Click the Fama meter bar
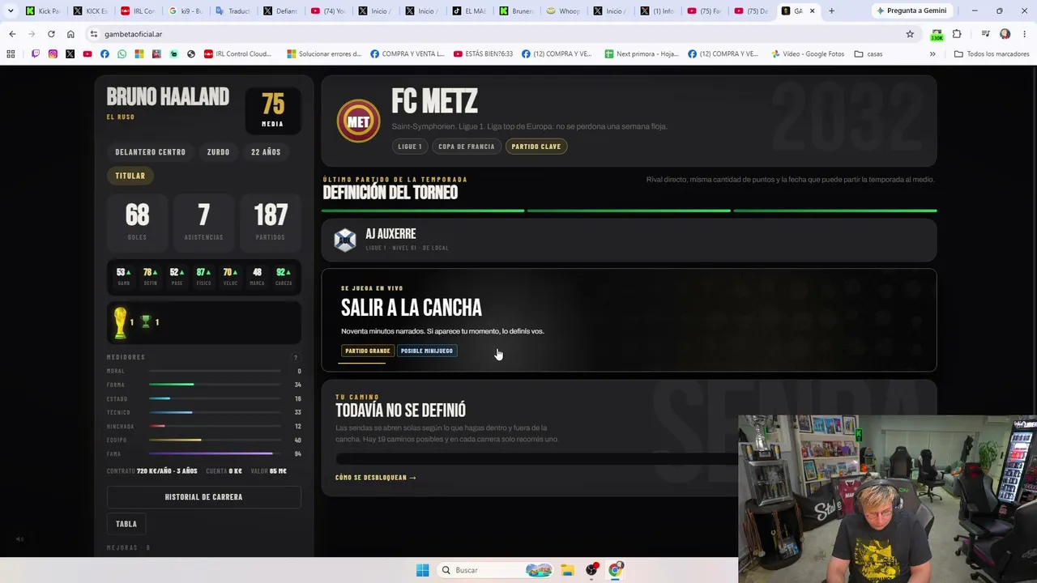Image resolution: width=1037 pixels, height=583 pixels. pyautogui.click(x=214, y=453)
